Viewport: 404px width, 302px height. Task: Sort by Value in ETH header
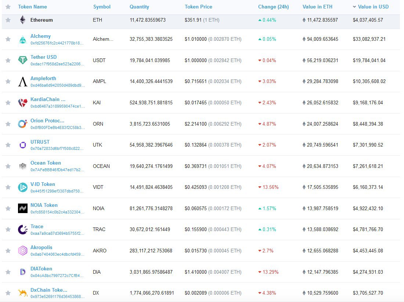coord(317,7)
